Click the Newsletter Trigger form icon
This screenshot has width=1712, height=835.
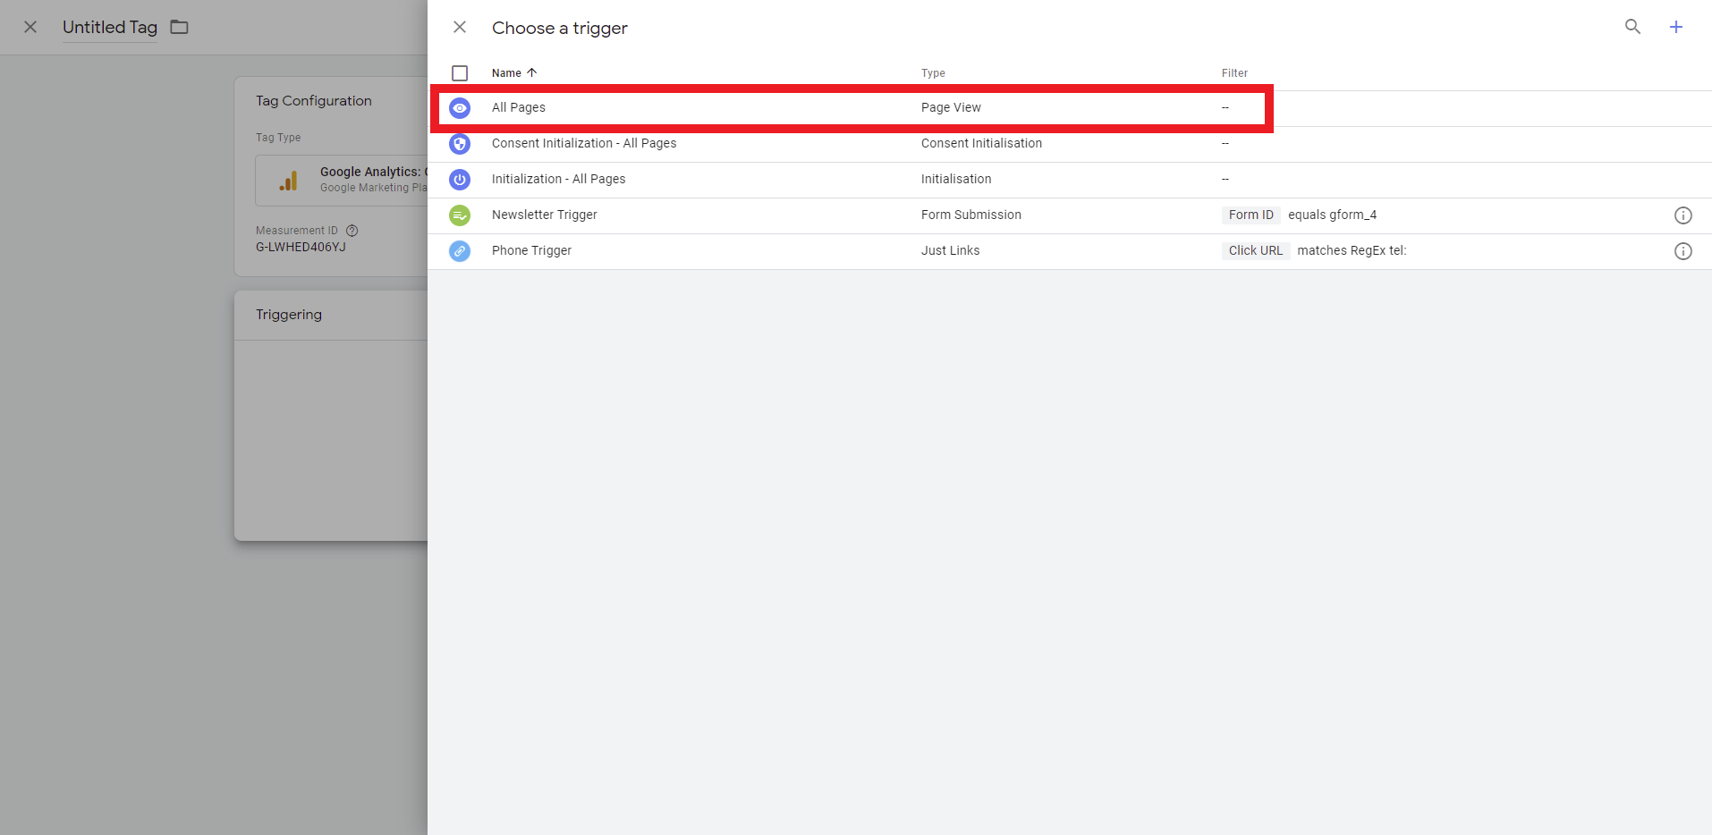[460, 215]
